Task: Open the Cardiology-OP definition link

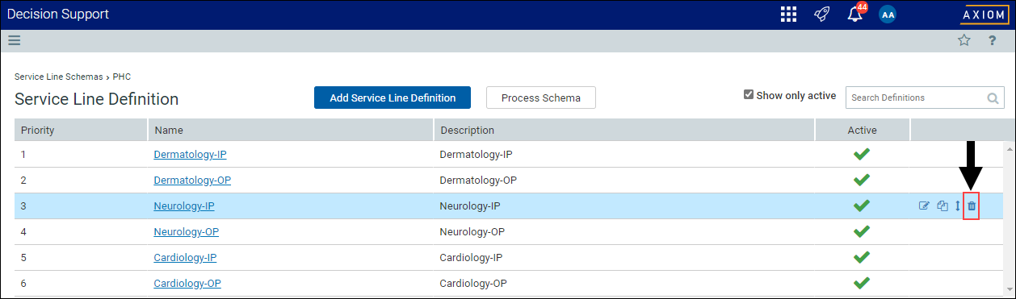Action: tap(187, 283)
